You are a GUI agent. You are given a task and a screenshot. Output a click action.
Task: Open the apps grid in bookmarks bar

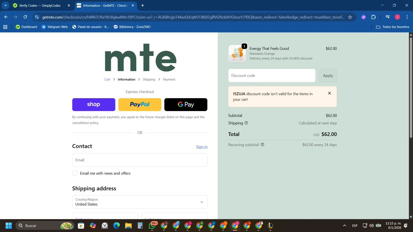click(5, 27)
